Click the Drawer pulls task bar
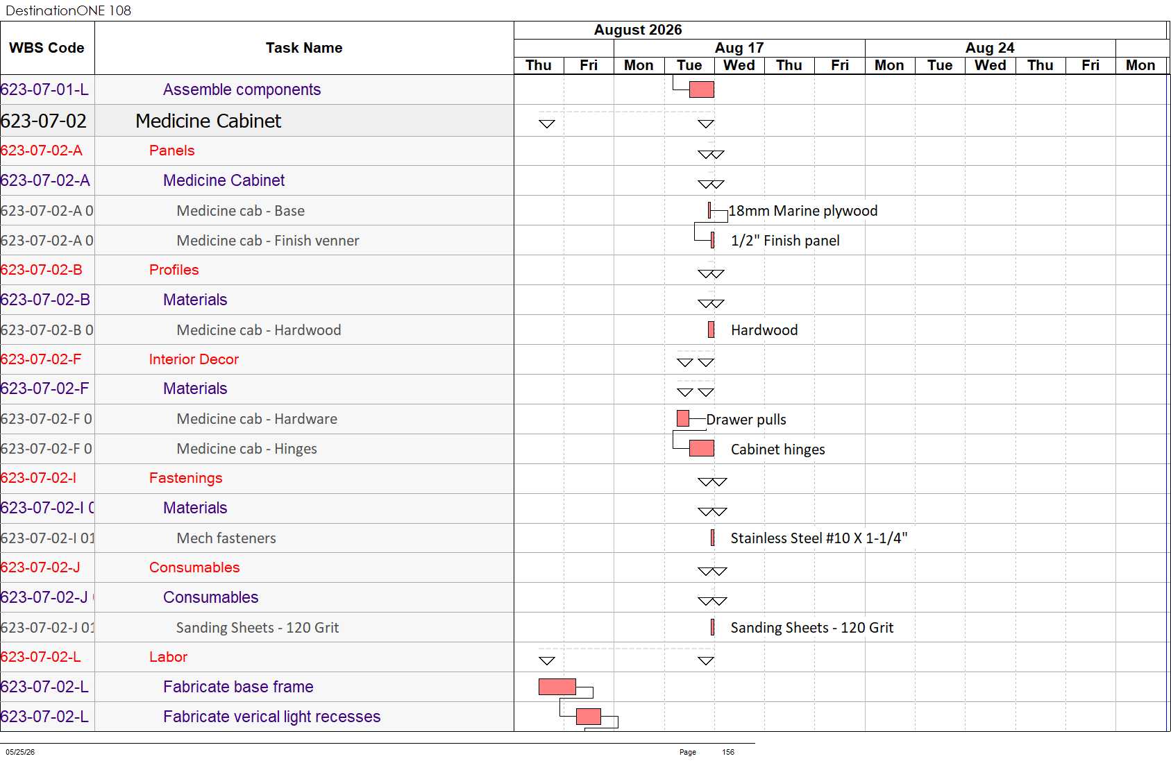This screenshot has width=1171, height=761. [683, 418]
